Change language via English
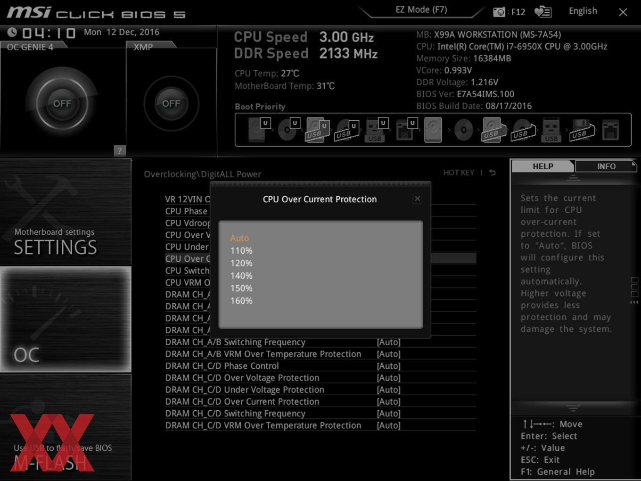 point(583,11)
